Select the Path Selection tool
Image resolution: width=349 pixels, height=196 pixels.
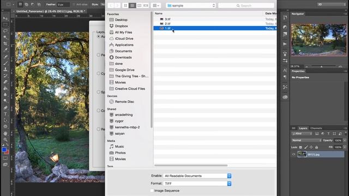coord(5,120)
